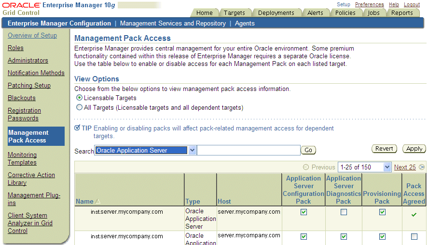Click the Name column sort triangle
The image size is (428, 245).
pos(98,202)
